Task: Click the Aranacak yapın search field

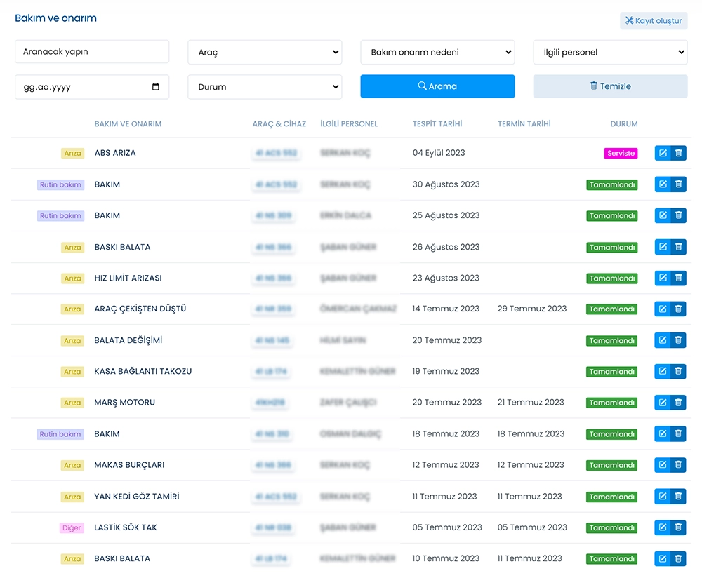Action: [92, 52]
